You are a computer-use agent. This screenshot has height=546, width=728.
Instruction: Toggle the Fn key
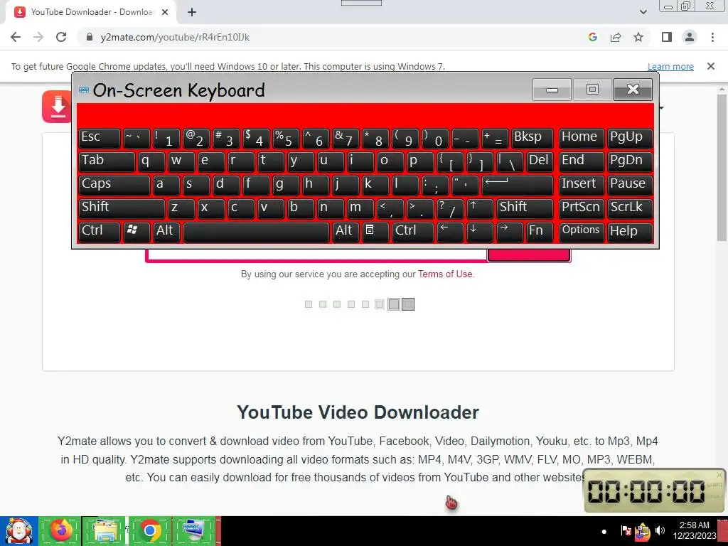(540, 231)
